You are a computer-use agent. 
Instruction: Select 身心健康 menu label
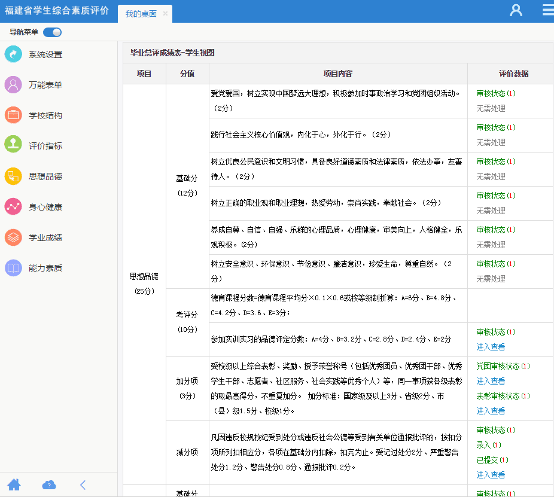coord(45,207)
